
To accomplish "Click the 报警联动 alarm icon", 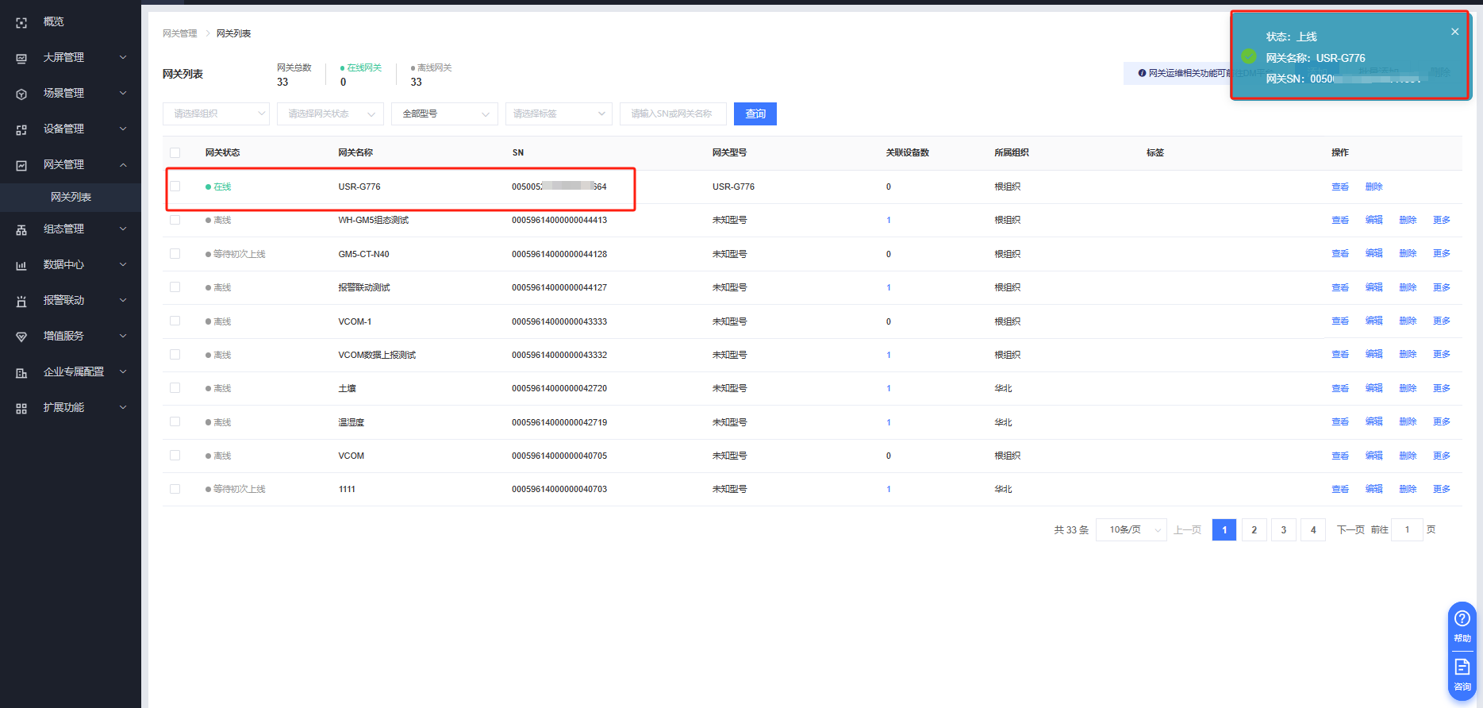I will coord(21,302).
